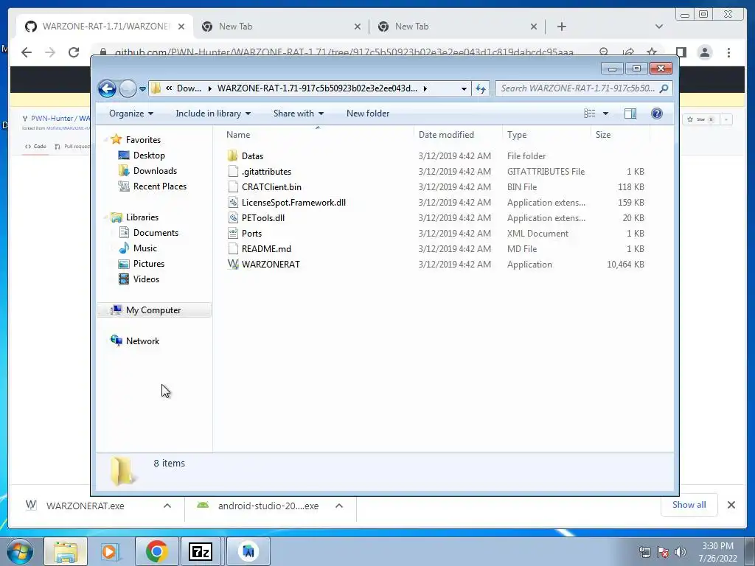Select the PETools.dll file icon

pyautogui.click(x=233, y=218)
